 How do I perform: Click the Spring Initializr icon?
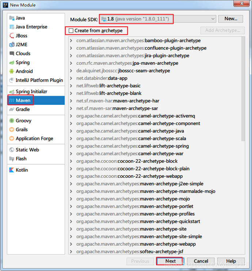(12, 91)
